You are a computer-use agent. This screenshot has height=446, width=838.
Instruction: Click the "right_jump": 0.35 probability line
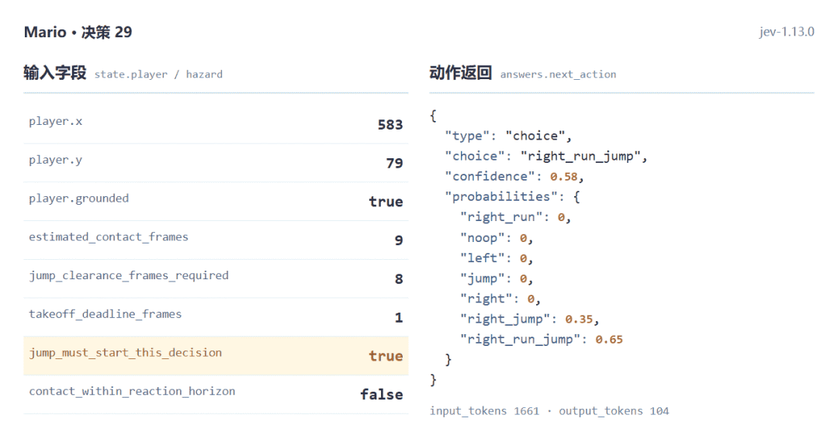pos(529,319)
